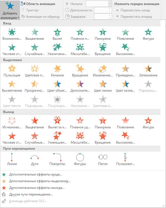Click Переместить назад button

point(133,10)
